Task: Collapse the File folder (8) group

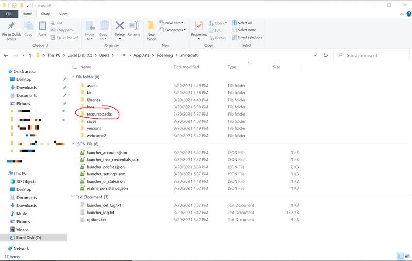Action: (72, 77)
